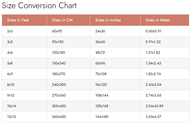The height and width of the screenshot is (124, 191).
Task: Click the 2.74x3.65 meter cell
Action: (165, 95)
